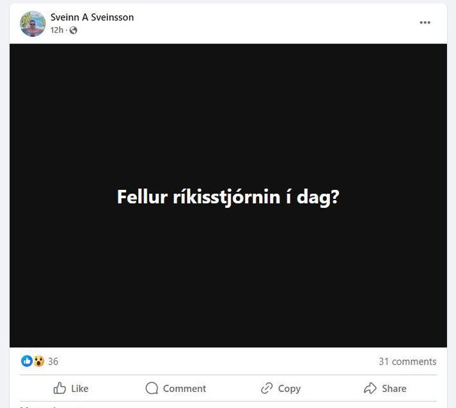
Task: Click the globe public audience icon
Action: coord(74,30)
